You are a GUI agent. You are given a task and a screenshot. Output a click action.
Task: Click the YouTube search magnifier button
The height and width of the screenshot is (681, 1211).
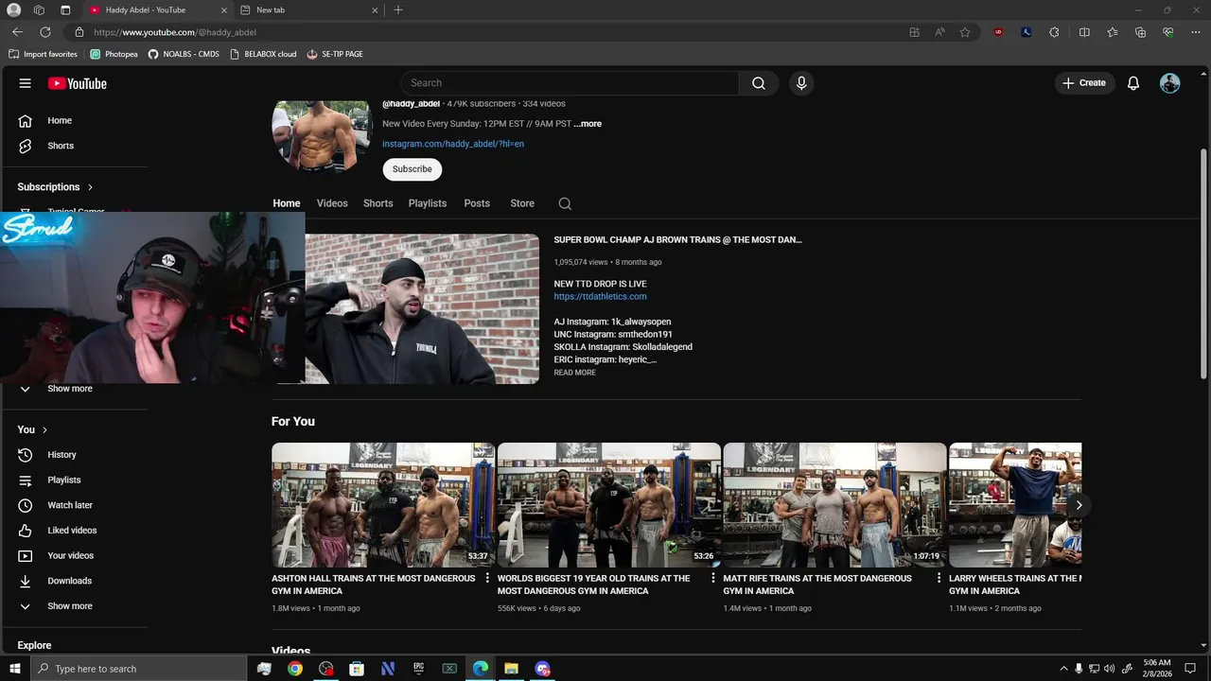coord(759,83)
